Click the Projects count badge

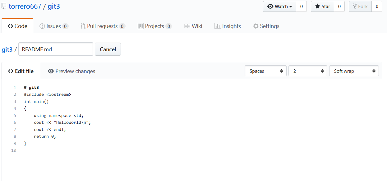[x=168, y=26]
